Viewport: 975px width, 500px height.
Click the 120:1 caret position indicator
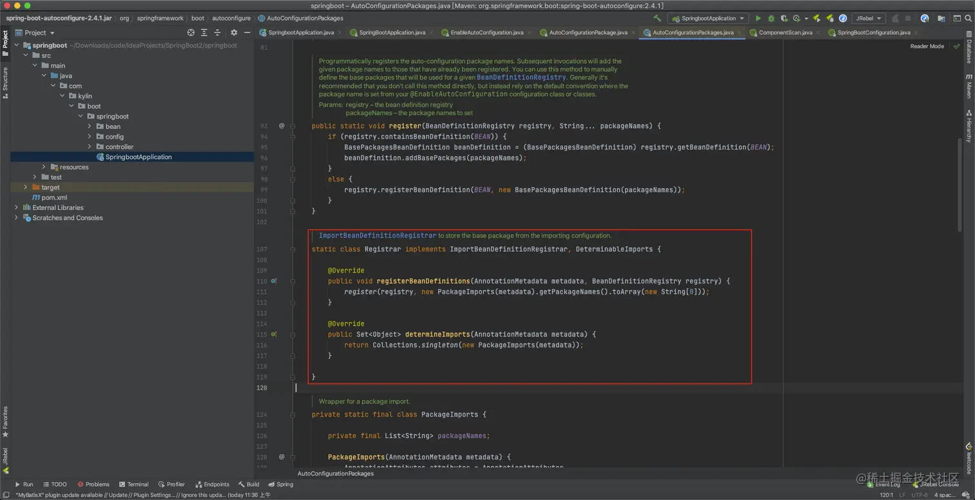coord(887,495)
